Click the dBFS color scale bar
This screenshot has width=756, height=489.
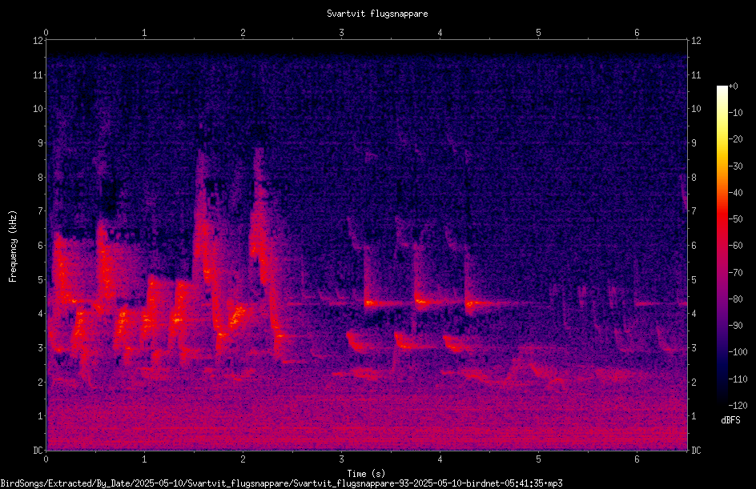[x=722, y=245]
